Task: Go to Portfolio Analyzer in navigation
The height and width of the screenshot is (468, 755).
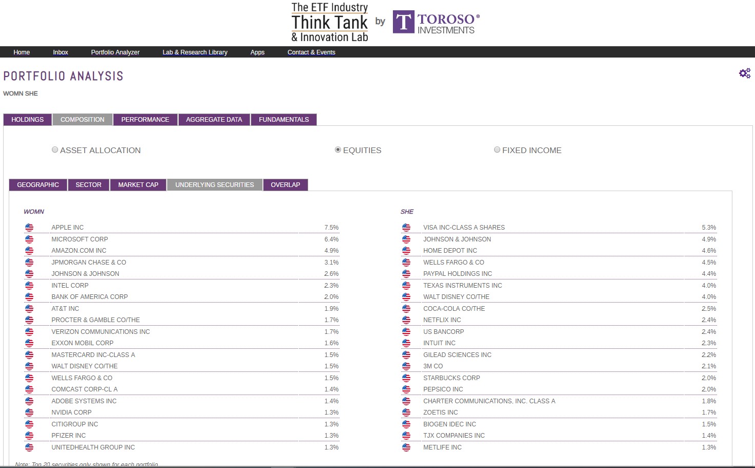Action: click(x=116, y=52)
